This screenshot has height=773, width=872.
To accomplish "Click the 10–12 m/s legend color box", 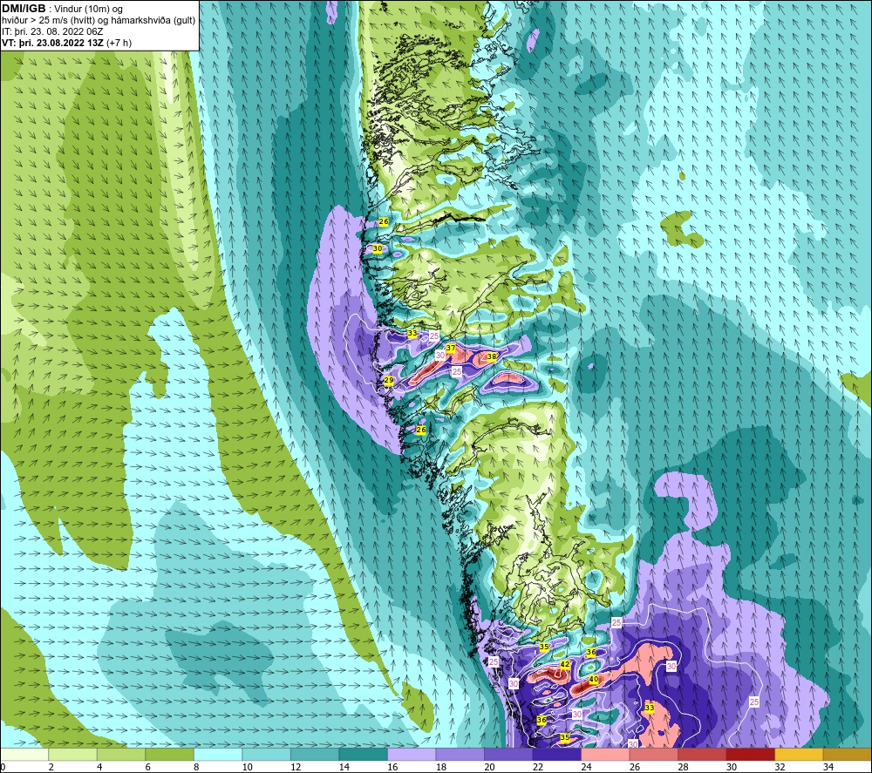I will [x=266, y=754].
